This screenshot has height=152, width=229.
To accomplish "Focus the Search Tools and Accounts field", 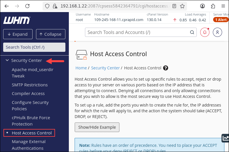I will point(138,32).
